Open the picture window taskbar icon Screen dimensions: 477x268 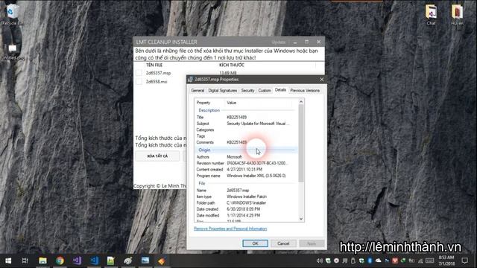point(145,261)
